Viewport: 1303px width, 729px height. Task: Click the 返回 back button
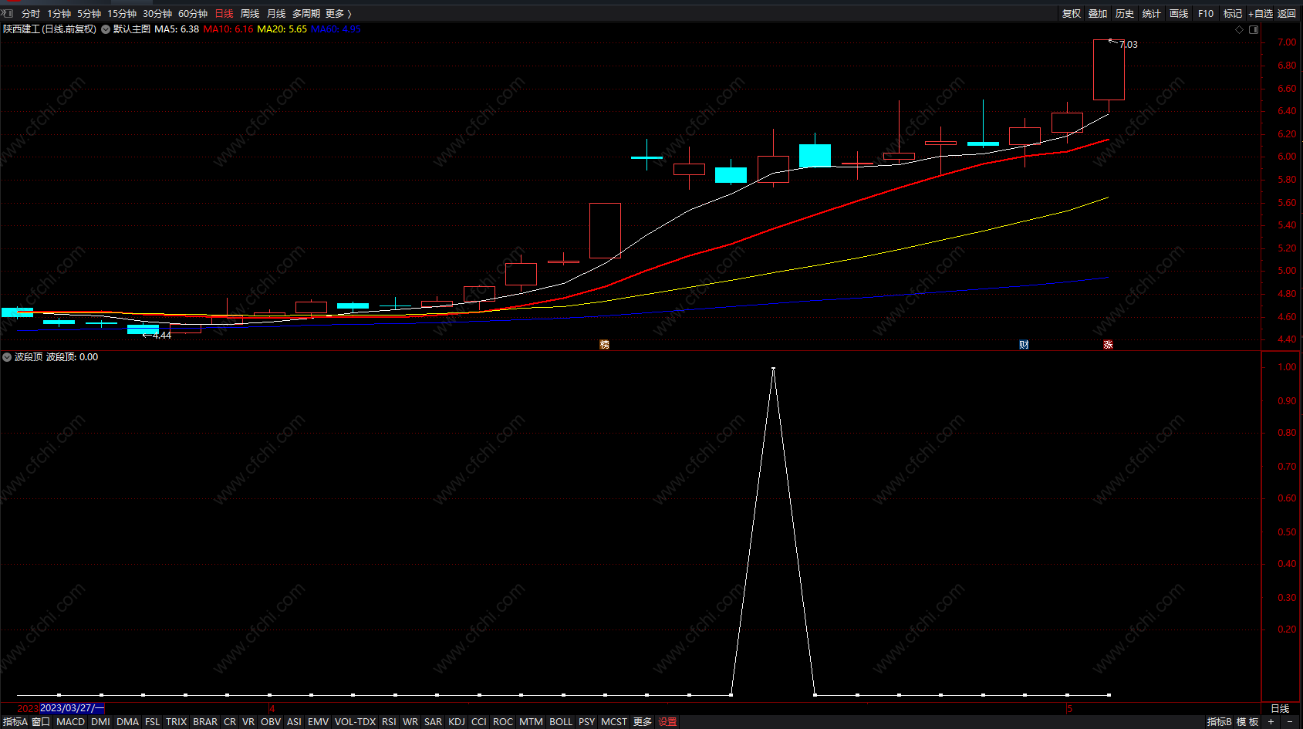pos(1287,13)
